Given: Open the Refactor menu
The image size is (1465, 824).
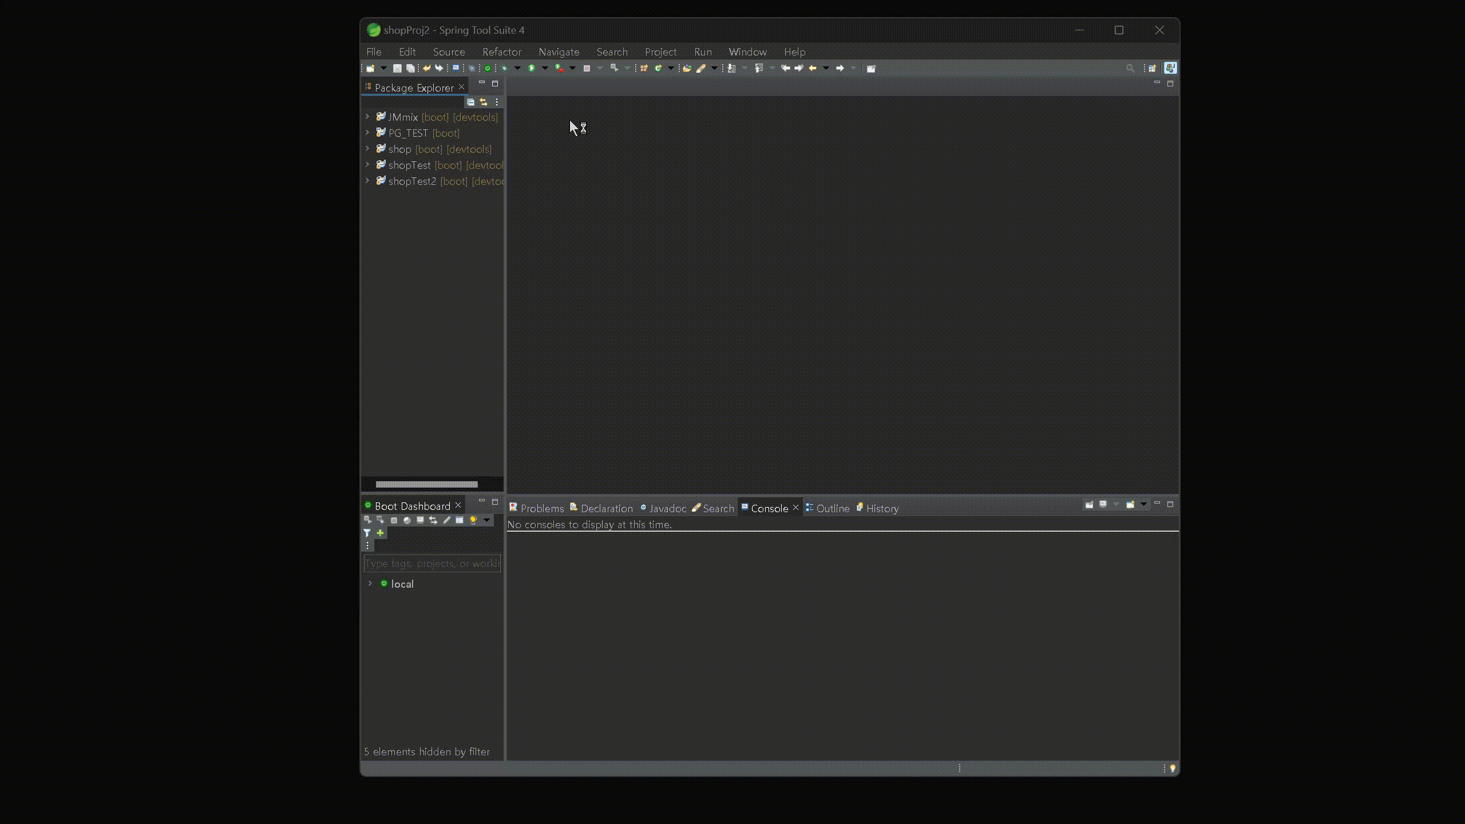Looking at the screenshot, I should [501, 52].
